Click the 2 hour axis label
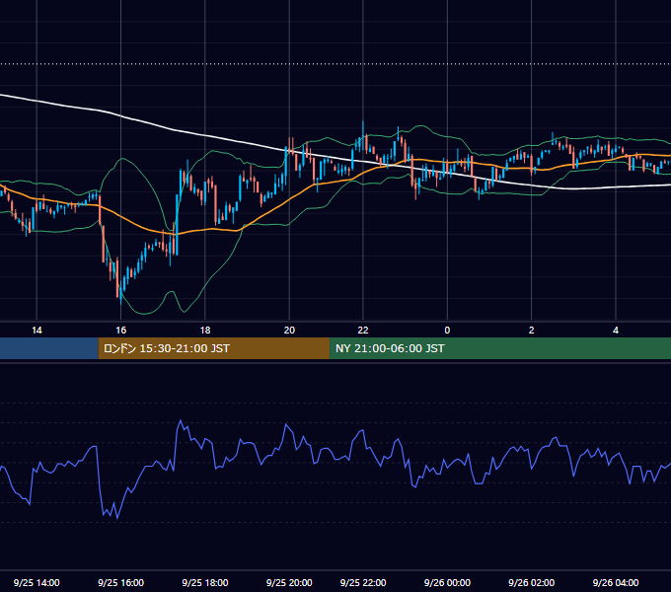 point(532,331)
